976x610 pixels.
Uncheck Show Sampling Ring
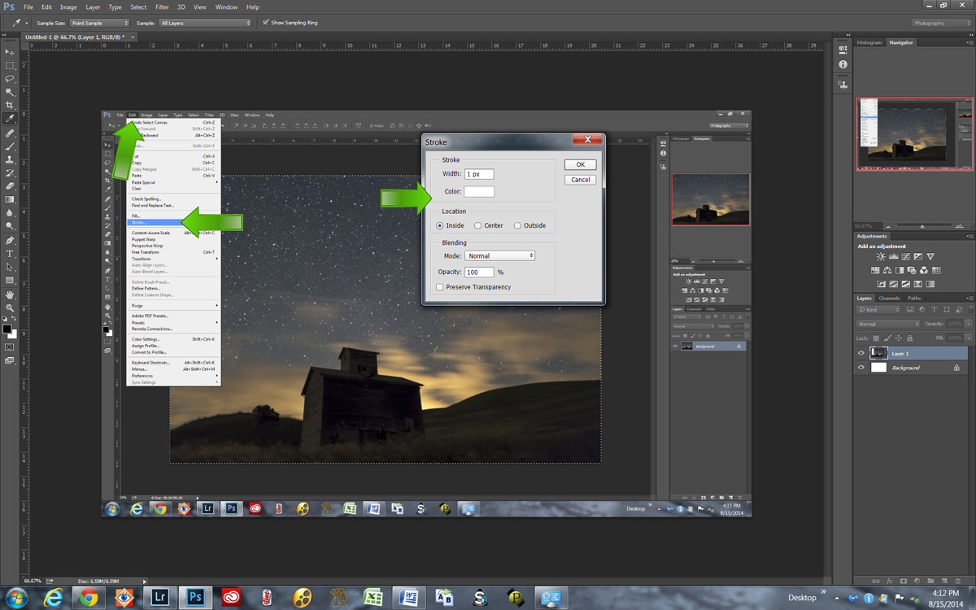pyautogui.click(x=265, y=23)
